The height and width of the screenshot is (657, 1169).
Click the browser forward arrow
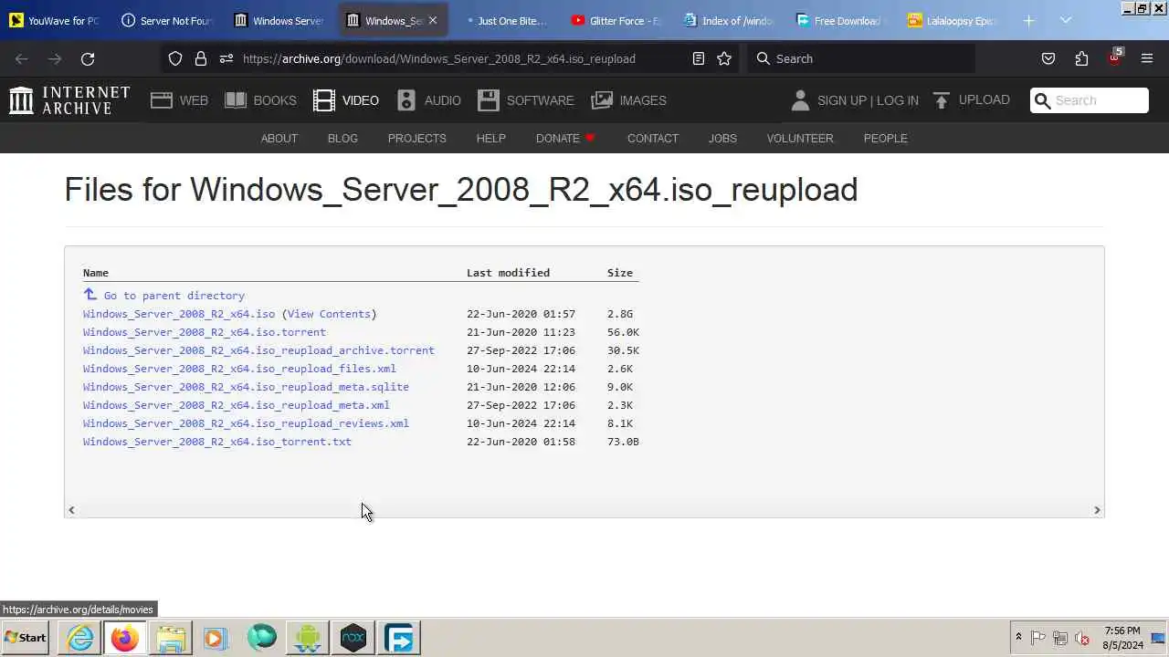[x=55, y=58]
